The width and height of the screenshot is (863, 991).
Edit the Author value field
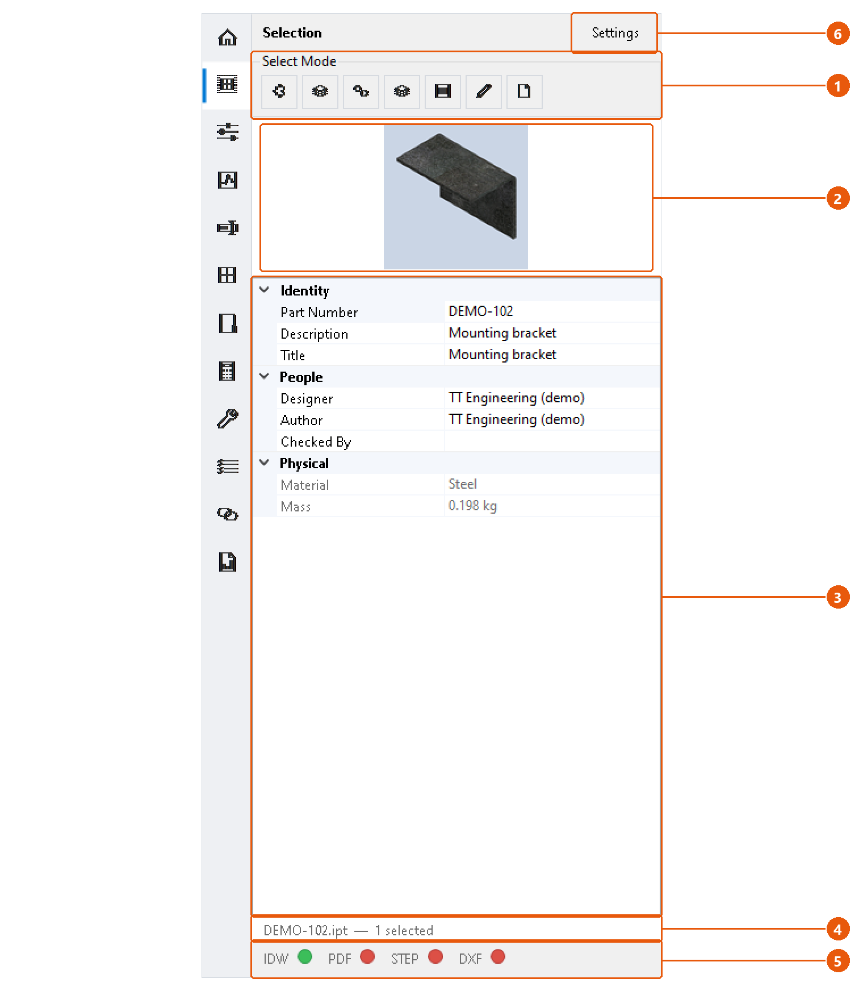pos(552,419)
